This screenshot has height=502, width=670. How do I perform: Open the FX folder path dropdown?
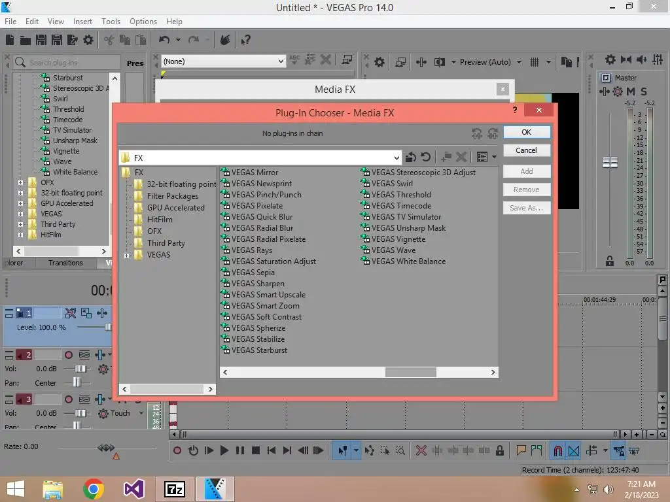coord(396,158)
